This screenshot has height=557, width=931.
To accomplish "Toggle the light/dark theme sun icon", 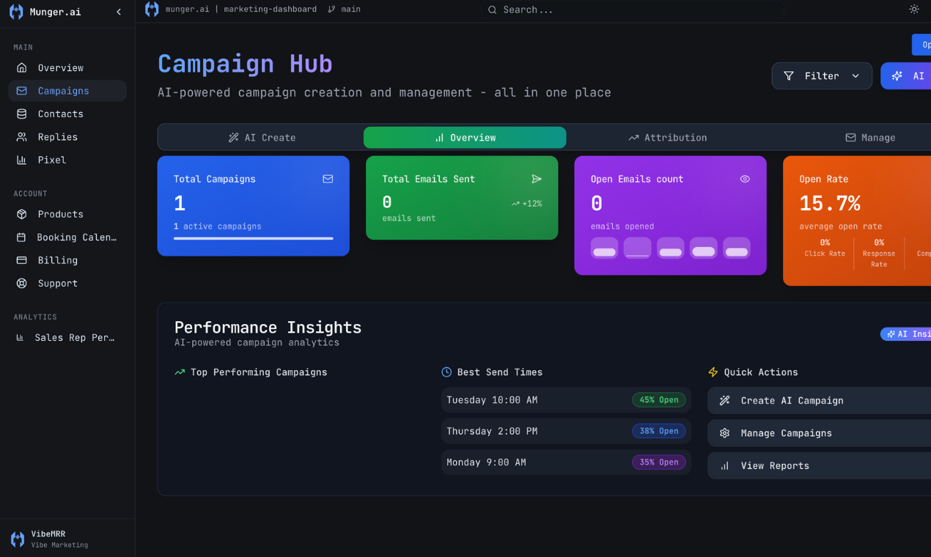I will tap(913, 10).
